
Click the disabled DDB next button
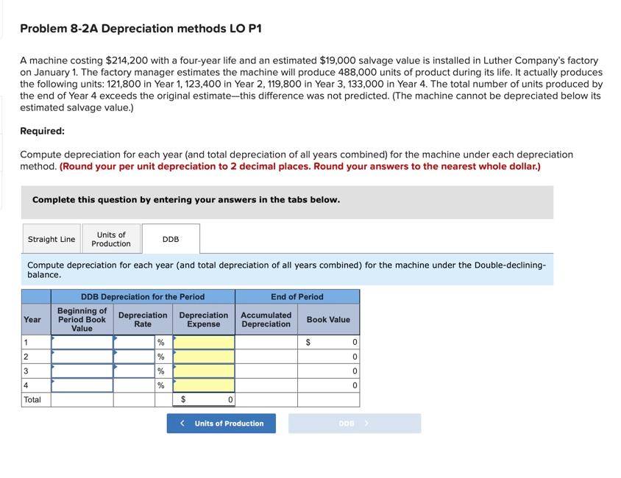point(355,424)
